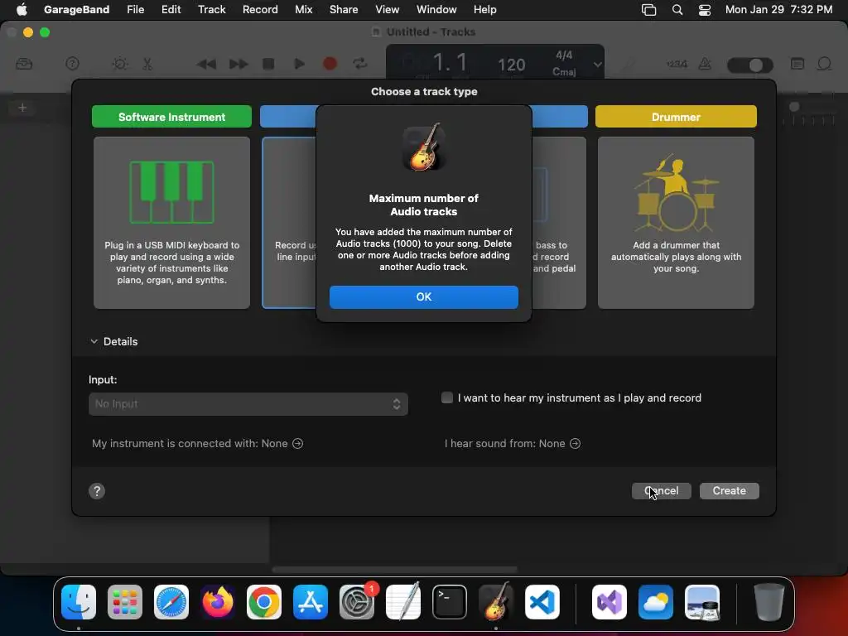Open GarageBand guitar icon in Dock

click(496, 601)
